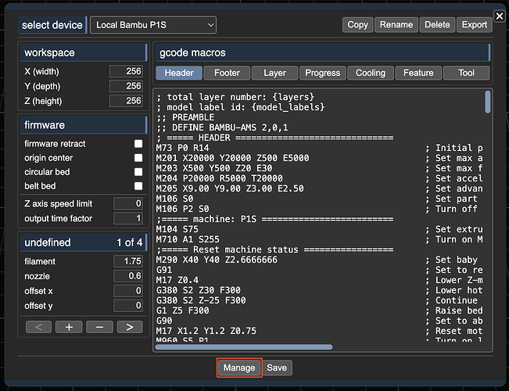This screenshot has height=391, width=509.
Task: Switch to the Footer macro tab
Action: (x=227, y=73)
